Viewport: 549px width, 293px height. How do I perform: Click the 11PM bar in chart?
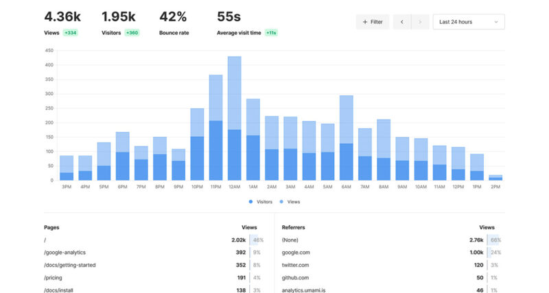pos(215,127)
